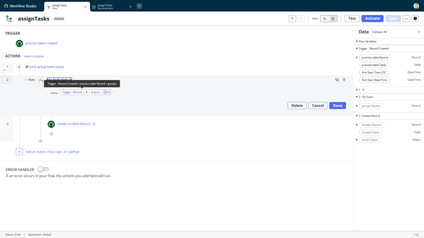Click the Status: Draft text

tap(12, 235)
